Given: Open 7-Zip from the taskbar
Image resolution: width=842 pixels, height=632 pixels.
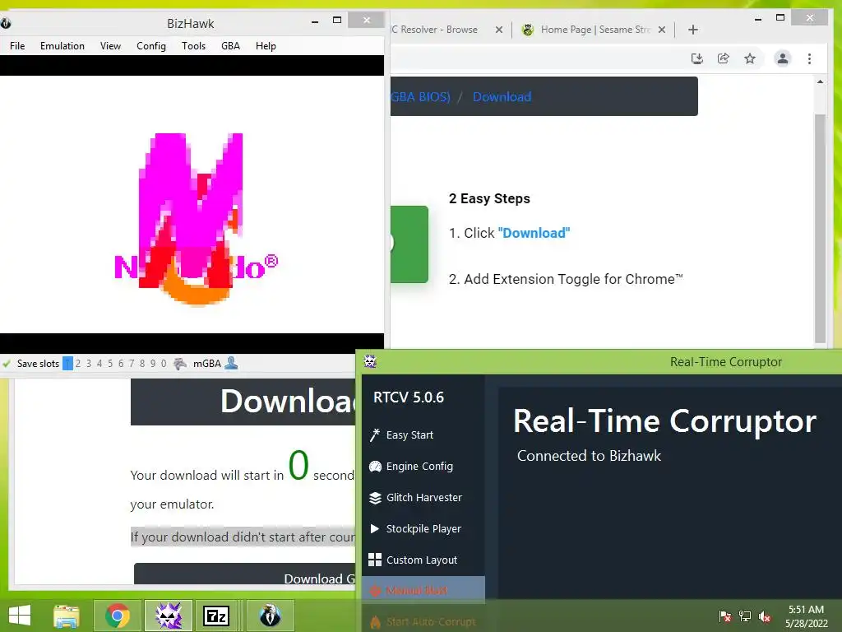Looking at the screenshot, I should (x=216, y=616).
